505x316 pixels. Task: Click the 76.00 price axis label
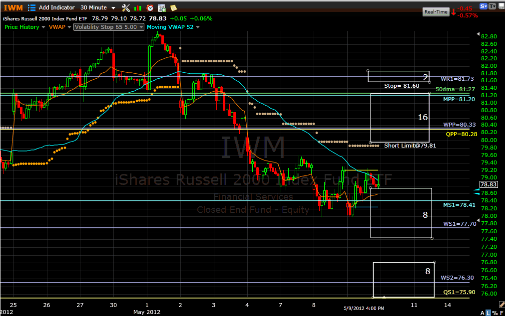(489, 294)
